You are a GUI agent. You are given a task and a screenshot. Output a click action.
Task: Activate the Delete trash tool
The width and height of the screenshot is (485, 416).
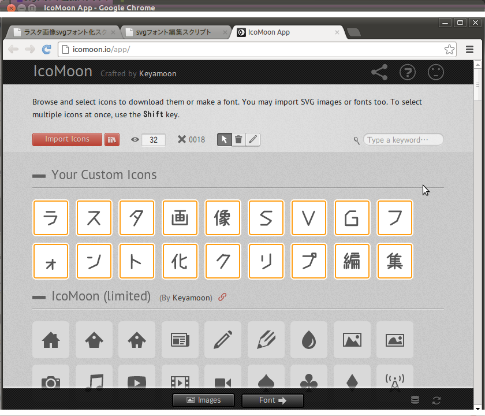[238, 140]
